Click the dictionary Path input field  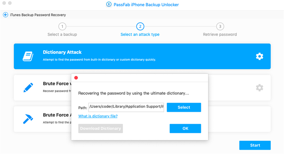coord(126,107)
